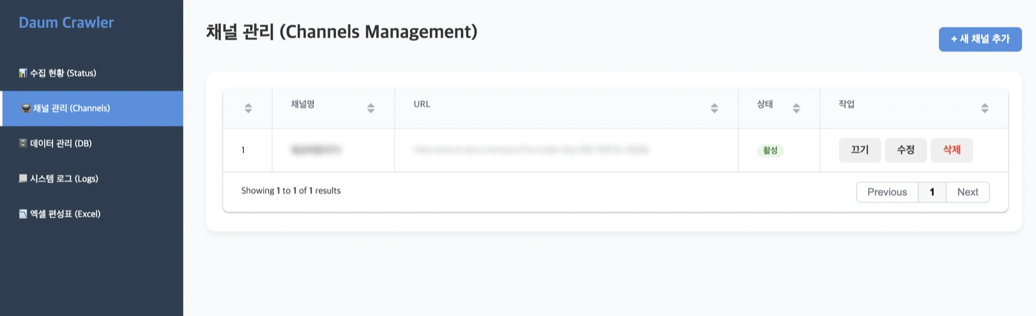Sort table by 채널명 column arrows
1036x316 pixels.
[x=371, y=108]
